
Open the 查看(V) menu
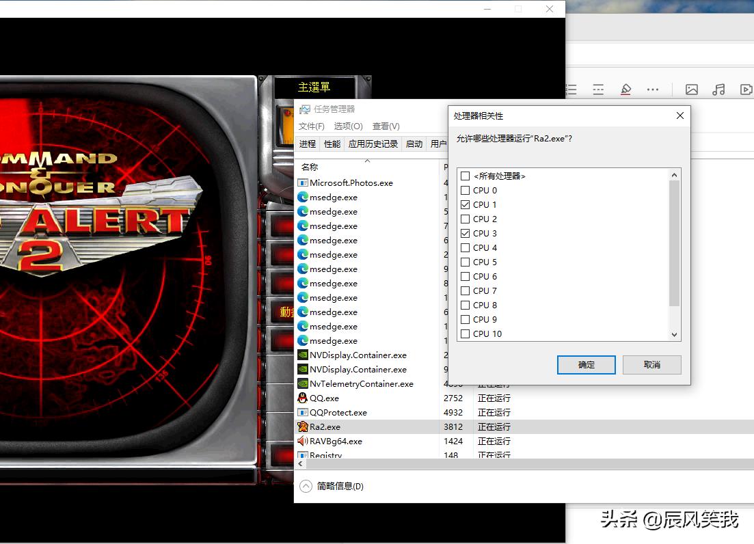pyautogui.click(x=386, y=126)
